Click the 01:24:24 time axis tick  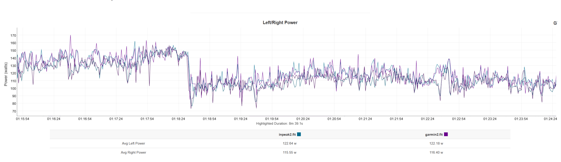point(550,119)
